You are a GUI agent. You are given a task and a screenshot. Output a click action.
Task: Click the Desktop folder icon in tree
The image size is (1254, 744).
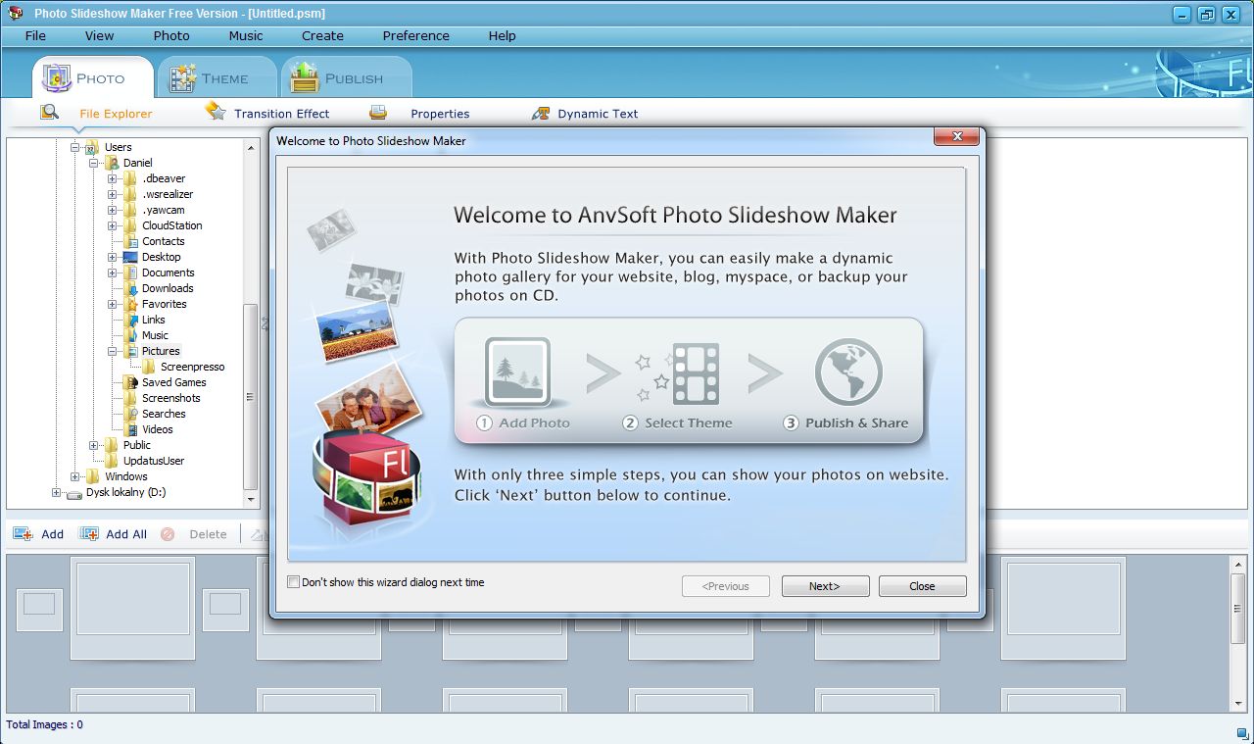[x=130, y=257]
